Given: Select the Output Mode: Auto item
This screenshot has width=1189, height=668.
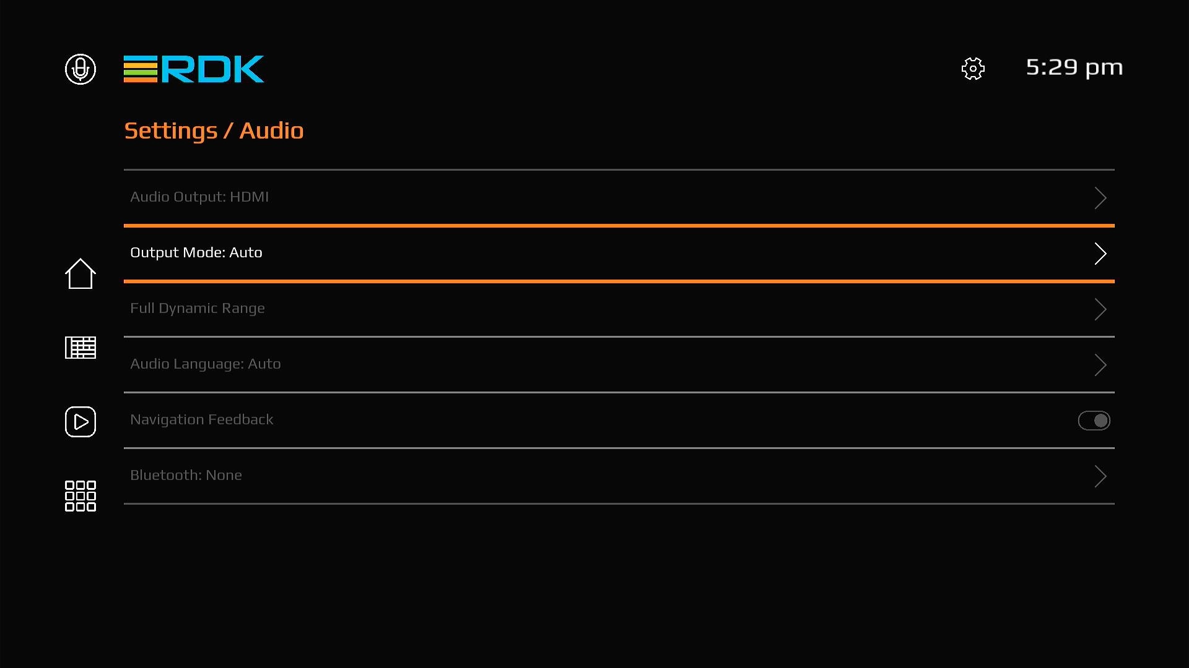Looking at the screenshot, I should 196,252.
